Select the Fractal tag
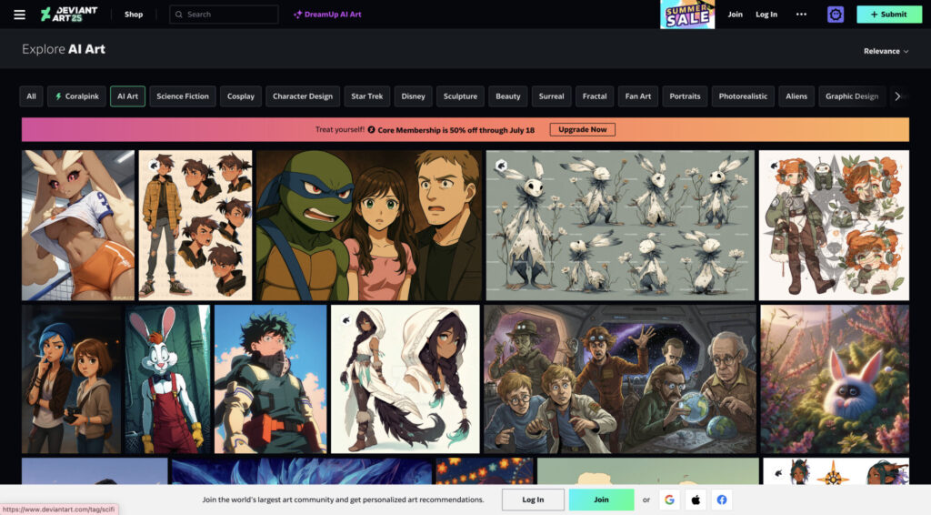The height and width of the screenshot is (515, 931). [x=595, y=96]
